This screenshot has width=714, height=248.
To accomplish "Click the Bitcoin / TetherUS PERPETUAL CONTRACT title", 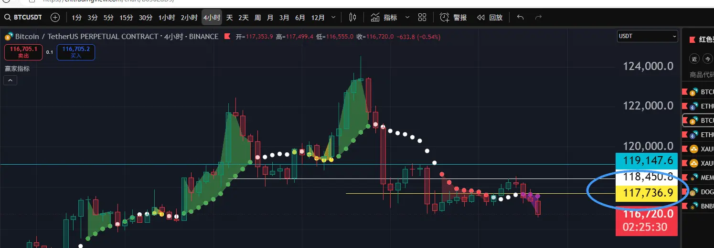I will point(86,37).
